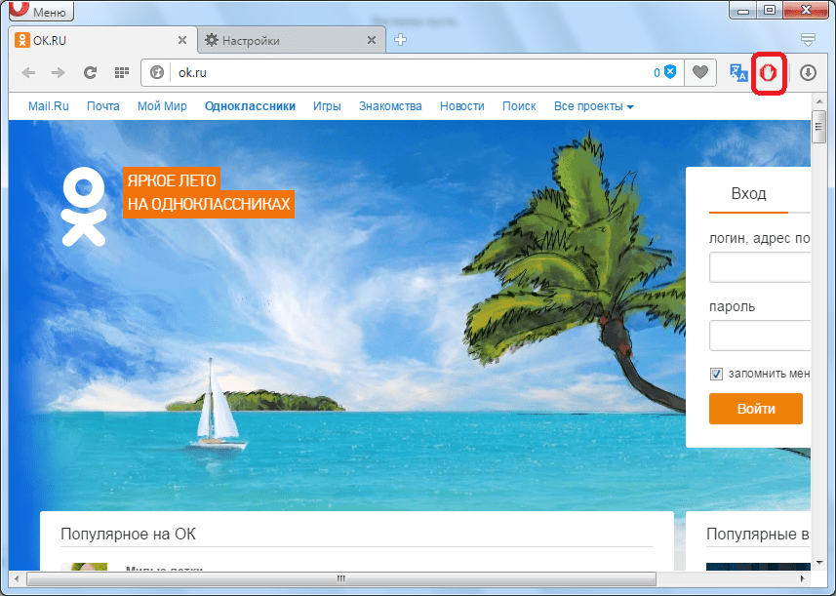The width and height of the screenshot is (836, 596).
Task: Click the horizontal scrollbar left arrow
Action: (x=17, y=578)
